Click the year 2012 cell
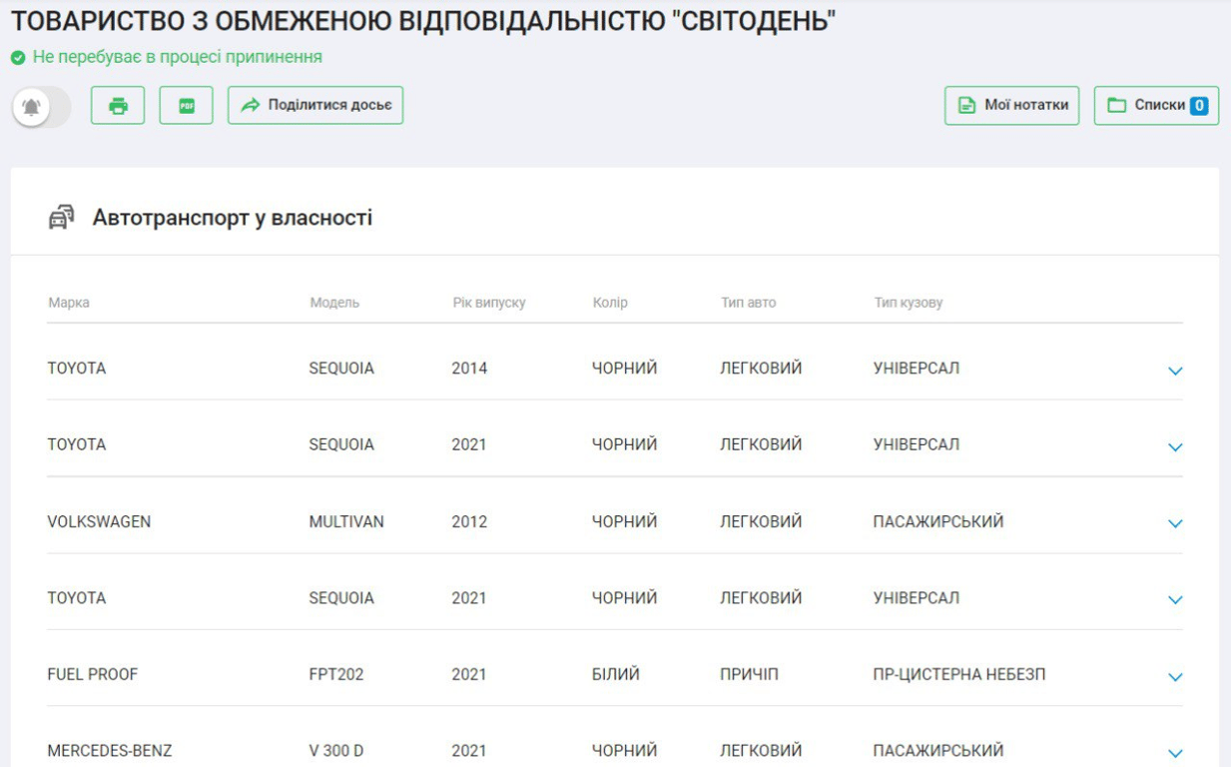The image size is (1231, 767). (469, 521)
